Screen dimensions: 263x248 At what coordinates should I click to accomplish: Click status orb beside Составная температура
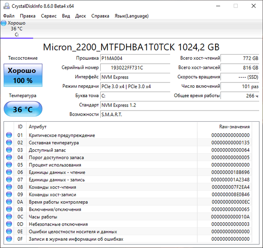point(9,143)
